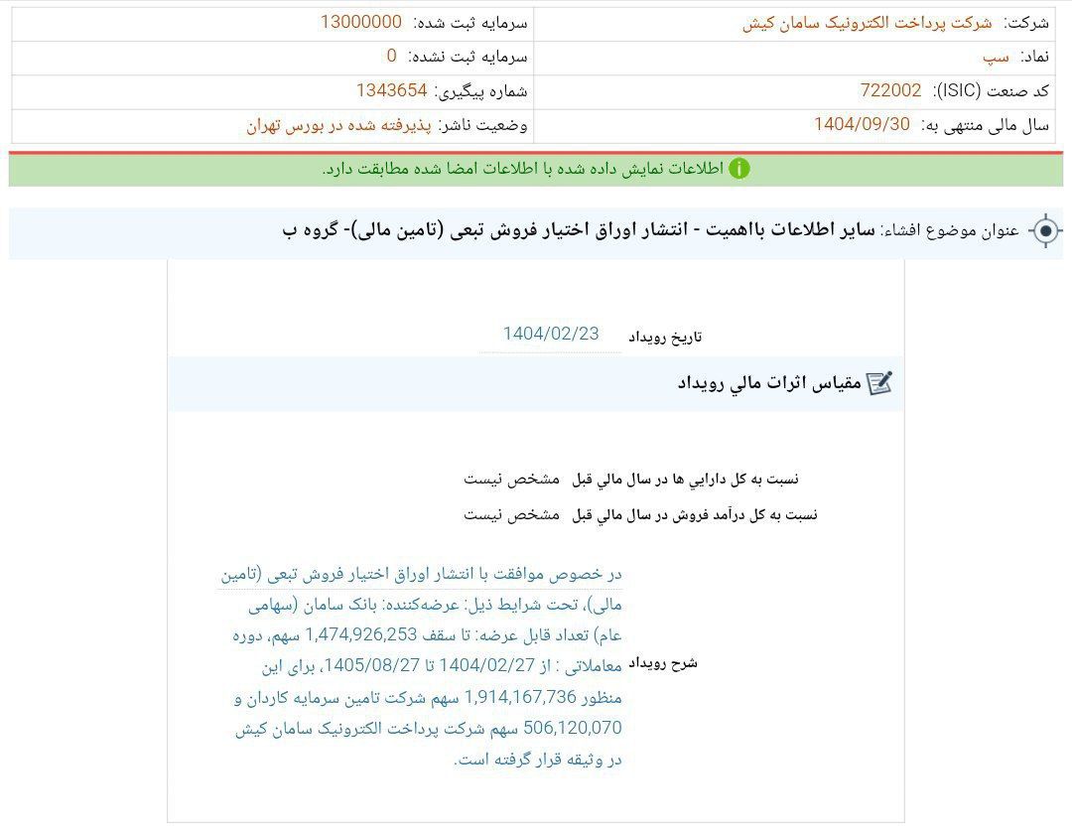The height and width of the screenshot is (834, 1072).
Task: Click ISIC code value 722002
Action: tap(890, 90)
